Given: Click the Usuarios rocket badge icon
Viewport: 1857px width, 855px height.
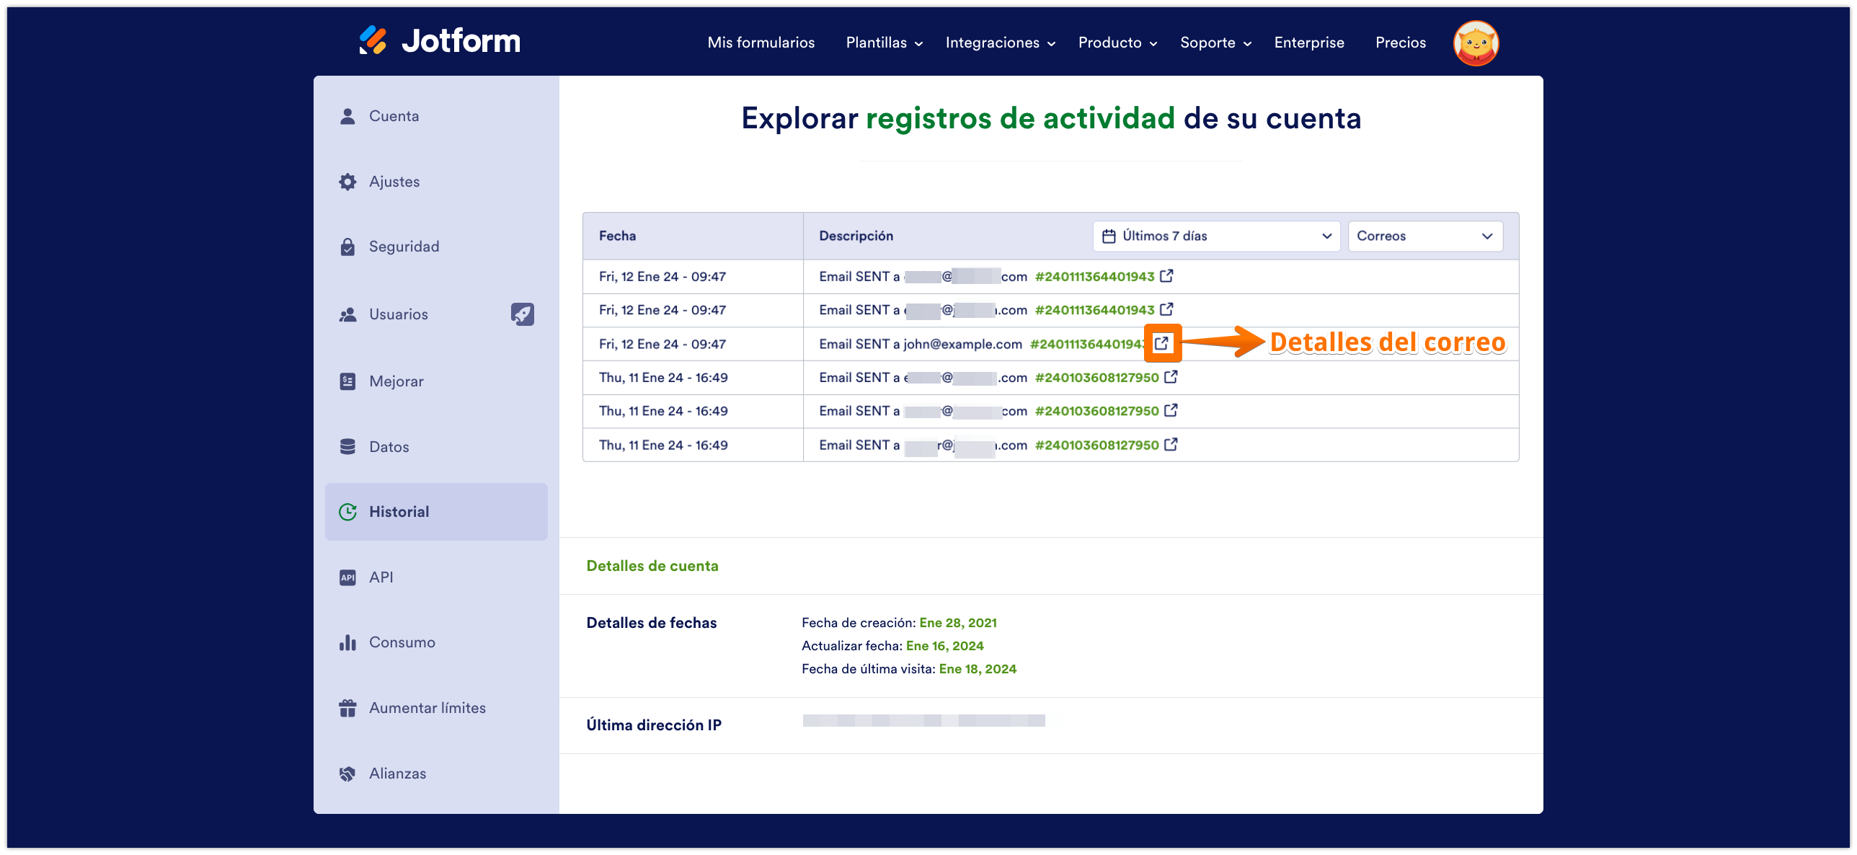Looking at the screenshot, I should [523, 314].
